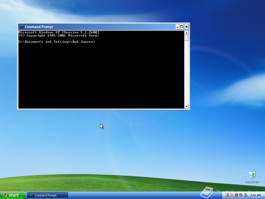
Task: Open the Recycle Bin desktop icon
Action: click(x=252, y=177)
